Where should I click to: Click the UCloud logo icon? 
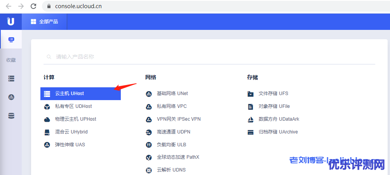(11, 21)
